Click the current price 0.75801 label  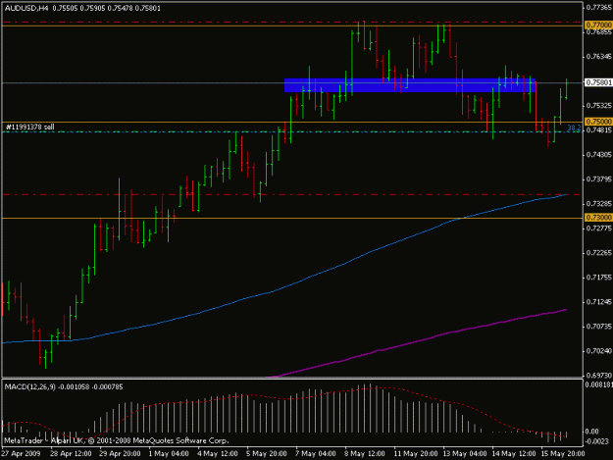point(598,82)
